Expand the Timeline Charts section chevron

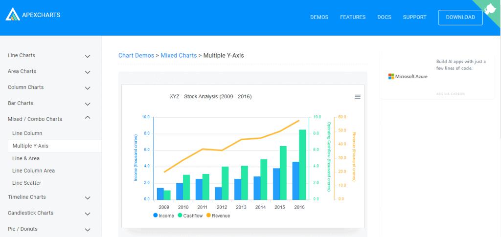[88, 198]
